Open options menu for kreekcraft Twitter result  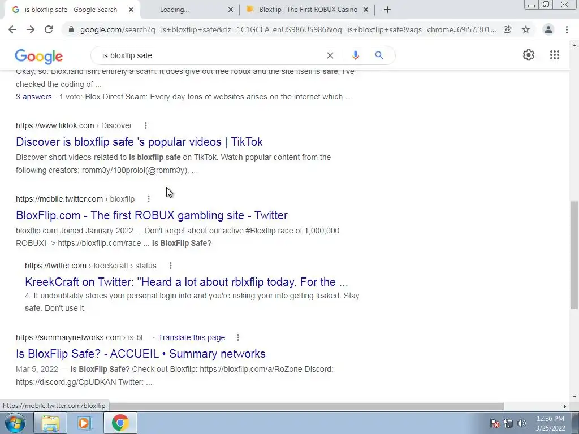170,266
